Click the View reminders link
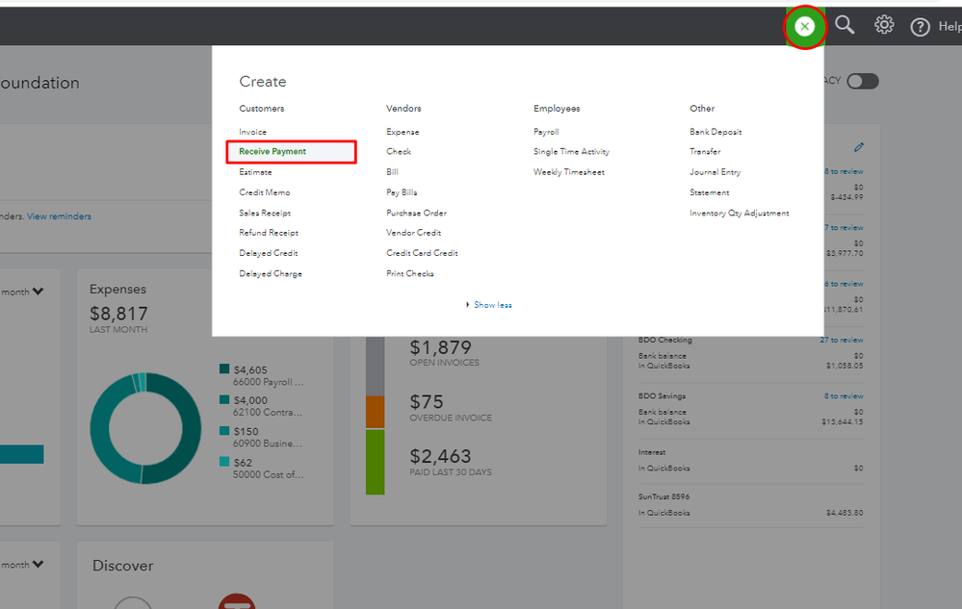This screenshot has height=609, width=962. 59,216
